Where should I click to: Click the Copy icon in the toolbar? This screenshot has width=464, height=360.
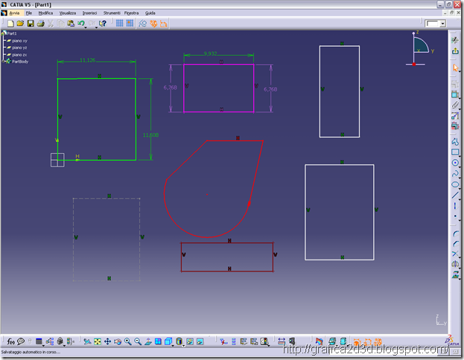click(x=60, y=24)
